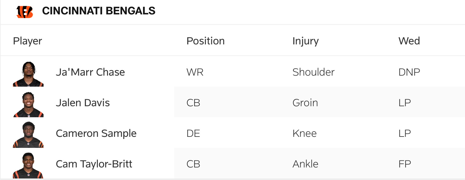Click the Position column header
The height and width of the screenshot is (180, 465).
point(206,41)
